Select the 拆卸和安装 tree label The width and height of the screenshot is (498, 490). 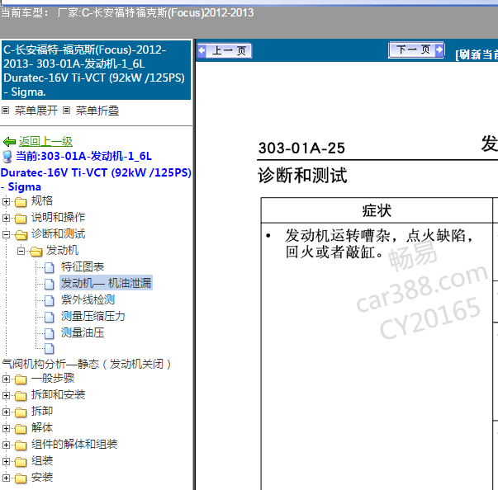coord(58,394)
